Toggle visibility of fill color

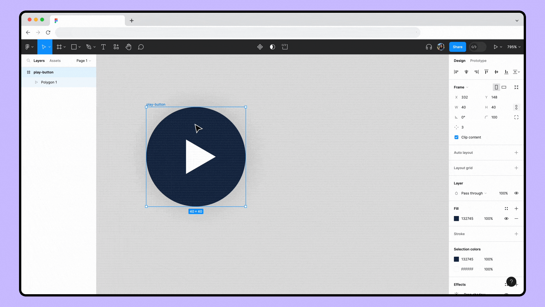point(506,219)
